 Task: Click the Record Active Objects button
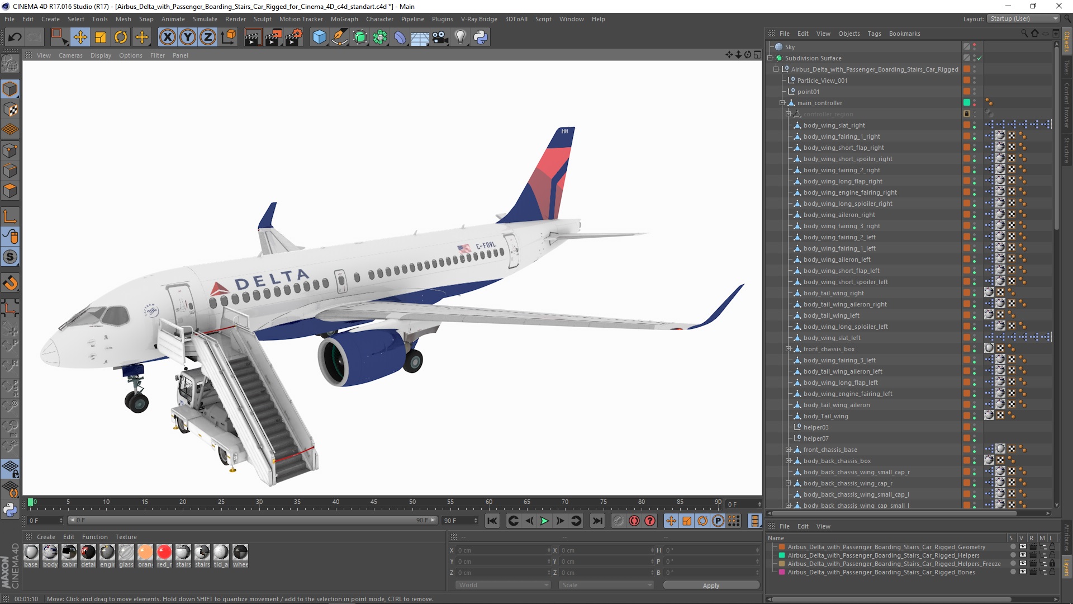click(x=618, y=521)
